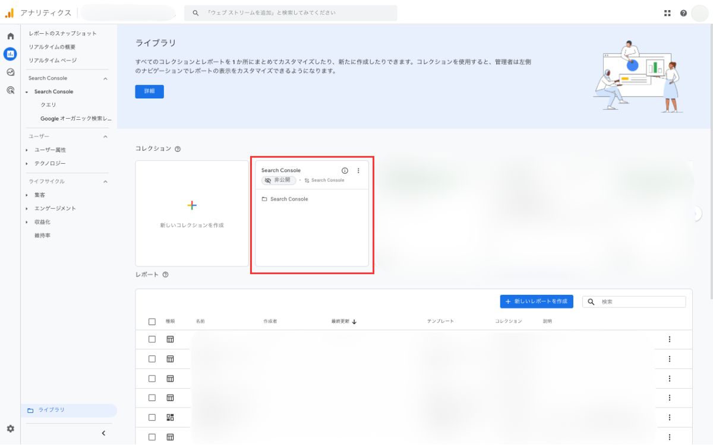
Task: Open the Home icon in left rail
Action: tap(10, 37)
